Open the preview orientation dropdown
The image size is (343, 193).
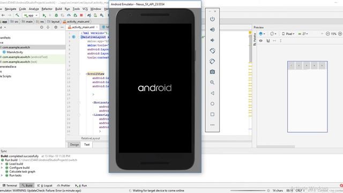[x=273, y=34]
